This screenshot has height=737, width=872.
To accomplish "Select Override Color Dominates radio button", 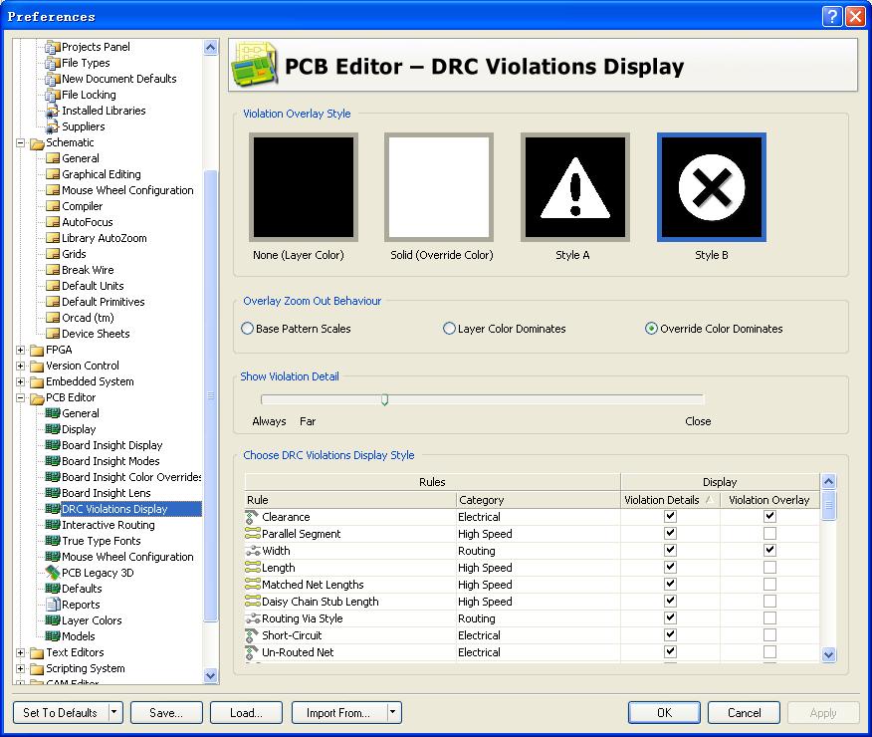I will (651, 329).
